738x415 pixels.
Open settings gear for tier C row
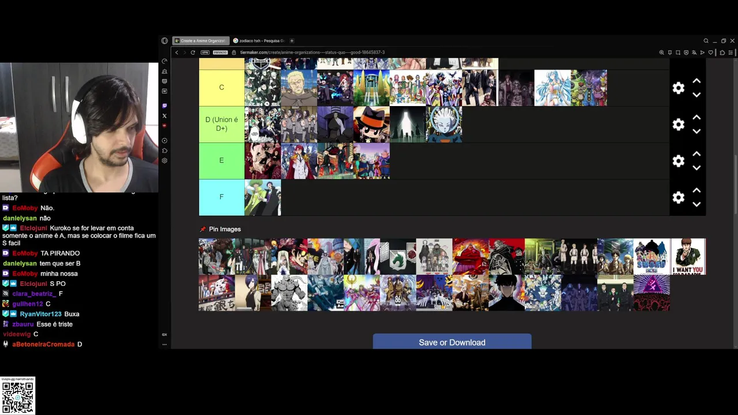coord(679,88)
